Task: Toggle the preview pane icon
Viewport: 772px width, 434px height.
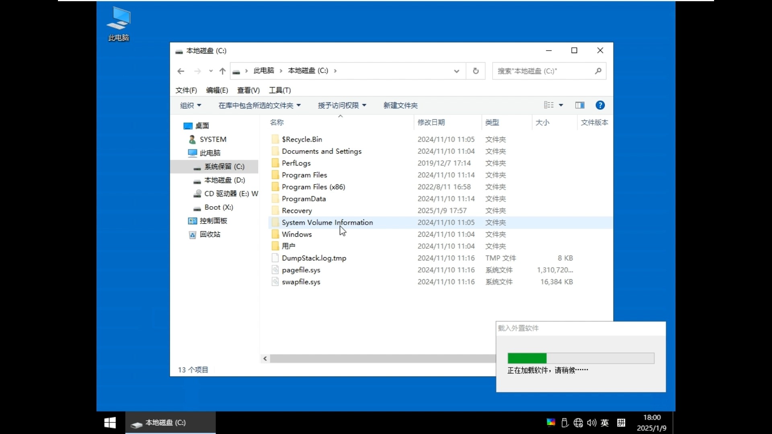Action: click(x=580, y=105)
